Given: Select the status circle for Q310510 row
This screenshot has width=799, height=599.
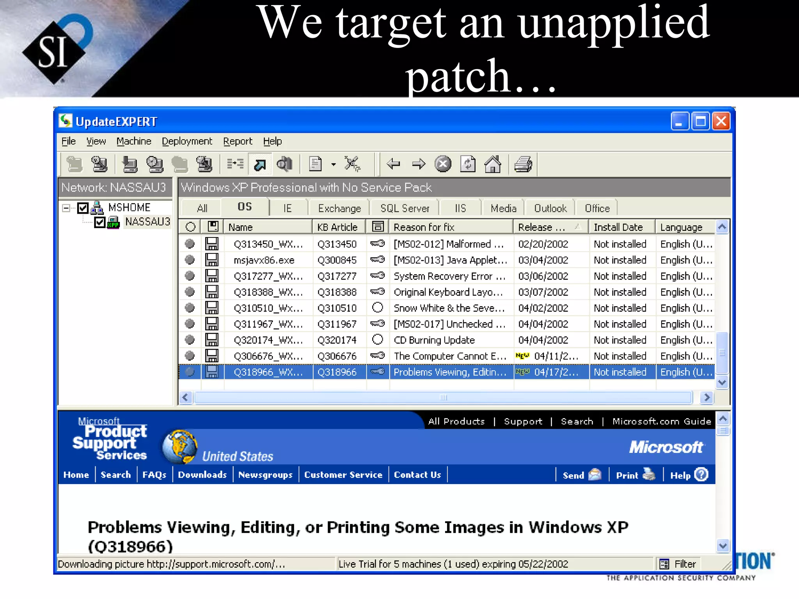Looking at the screenshot, I should pos(190,308).
